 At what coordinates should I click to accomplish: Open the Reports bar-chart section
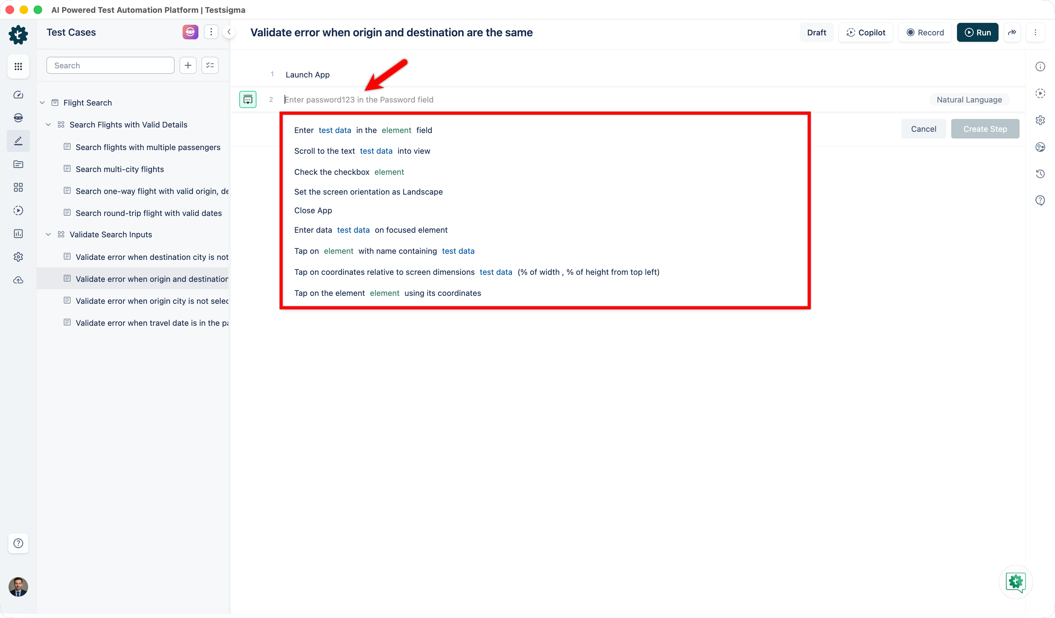(18, 233)
